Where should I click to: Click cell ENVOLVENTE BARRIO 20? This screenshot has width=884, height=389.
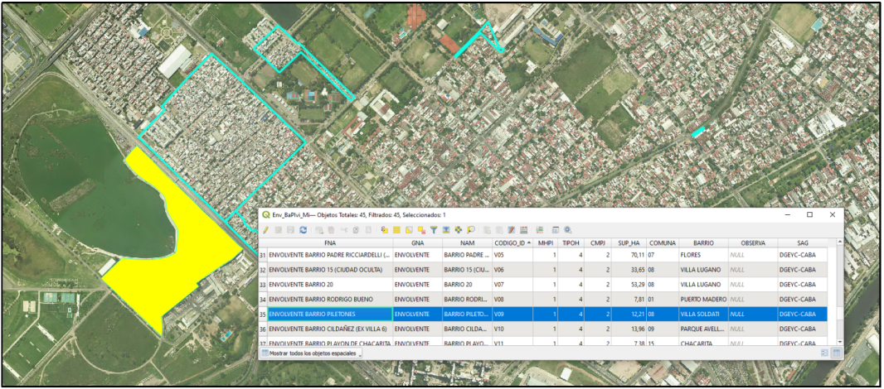pyautogui.click(x=330, y=284)
